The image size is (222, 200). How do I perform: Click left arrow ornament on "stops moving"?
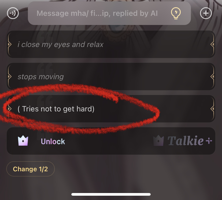pos(9,77)
